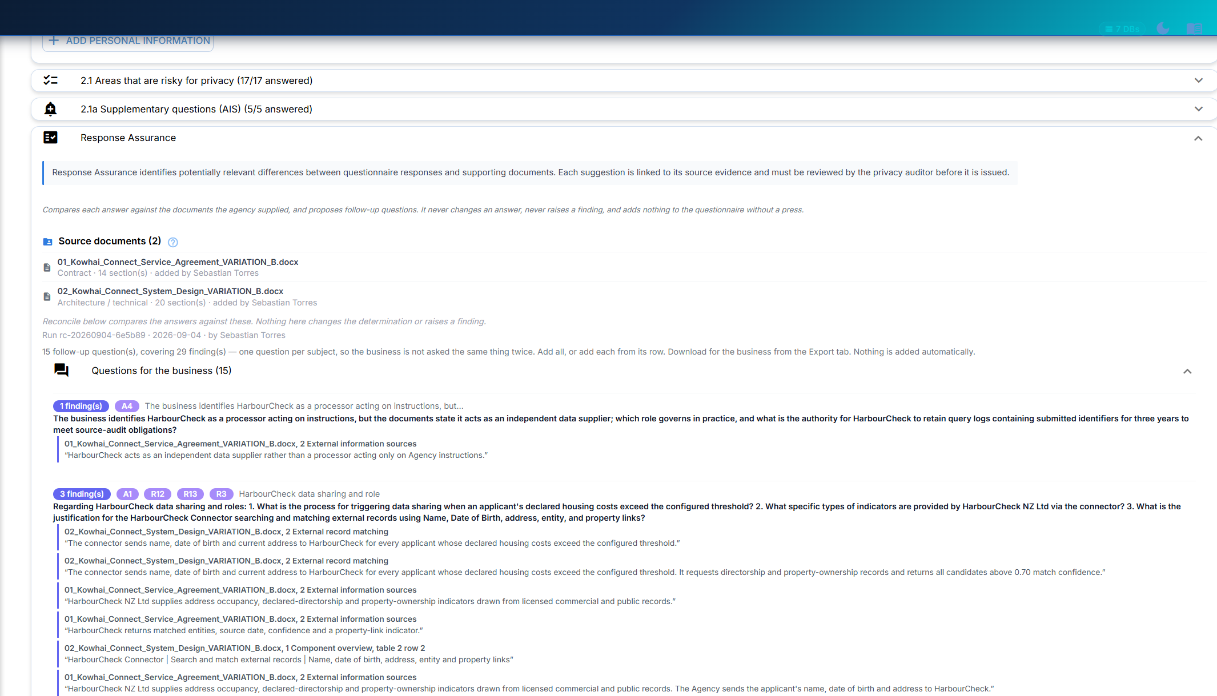
Task: Collapse the Response Assurance section chevron
Action: pyautogui.click(x=1198, y=138)
